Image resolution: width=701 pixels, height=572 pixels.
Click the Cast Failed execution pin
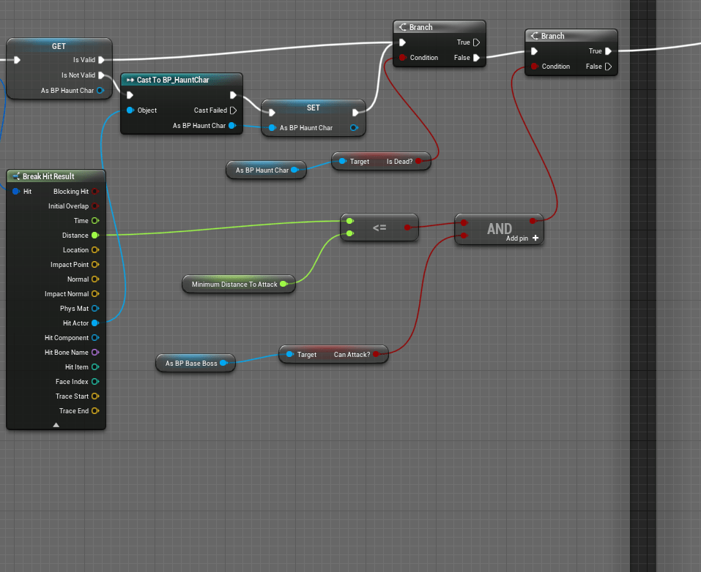[x=233, y=110]
